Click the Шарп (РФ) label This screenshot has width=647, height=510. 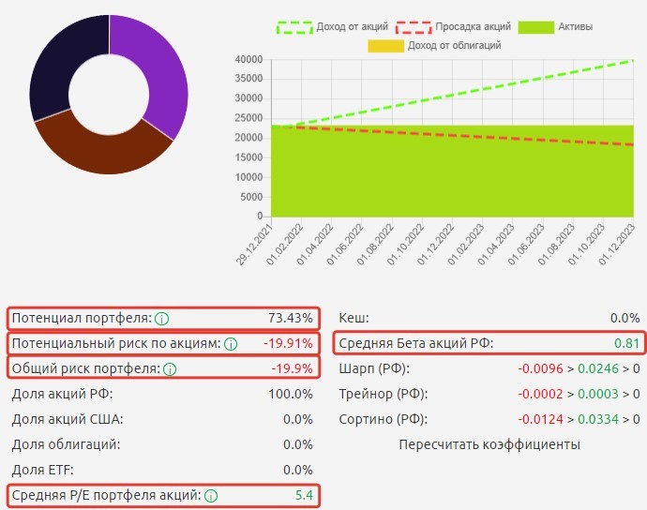click(374, 369)
